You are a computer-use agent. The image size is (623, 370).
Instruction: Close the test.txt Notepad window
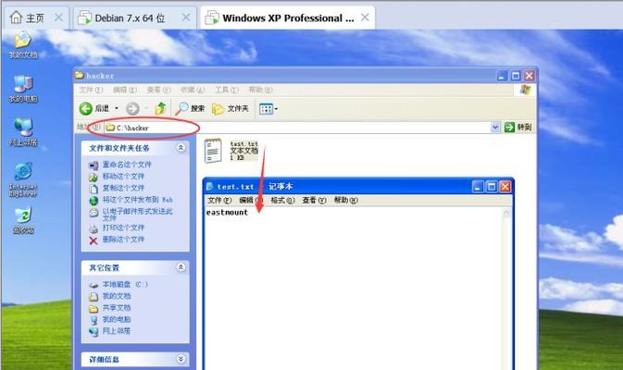pos(505,187)
